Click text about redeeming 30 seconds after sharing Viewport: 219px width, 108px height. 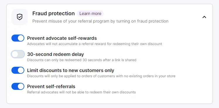coord(82,60)
